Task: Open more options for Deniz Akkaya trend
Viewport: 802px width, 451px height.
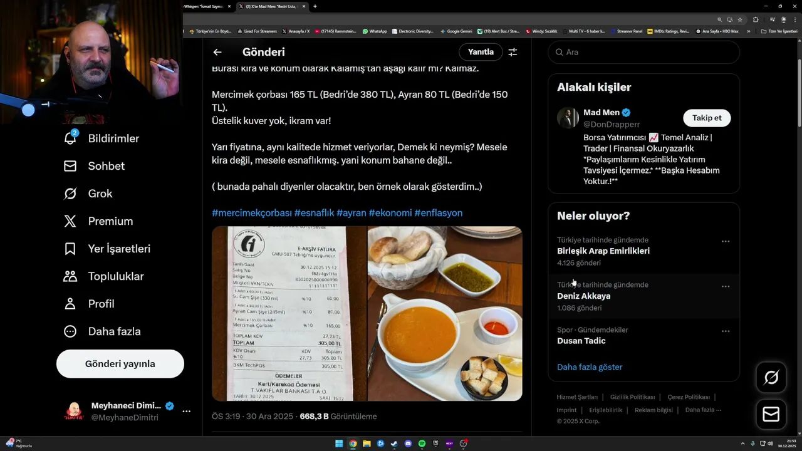Action: (726, 286)
